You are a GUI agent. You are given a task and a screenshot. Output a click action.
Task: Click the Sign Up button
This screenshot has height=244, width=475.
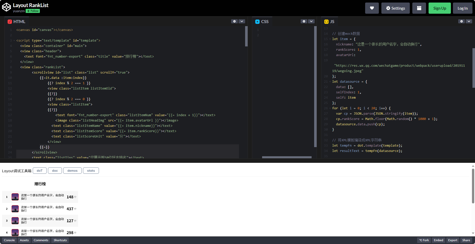[x=439, y=8]
